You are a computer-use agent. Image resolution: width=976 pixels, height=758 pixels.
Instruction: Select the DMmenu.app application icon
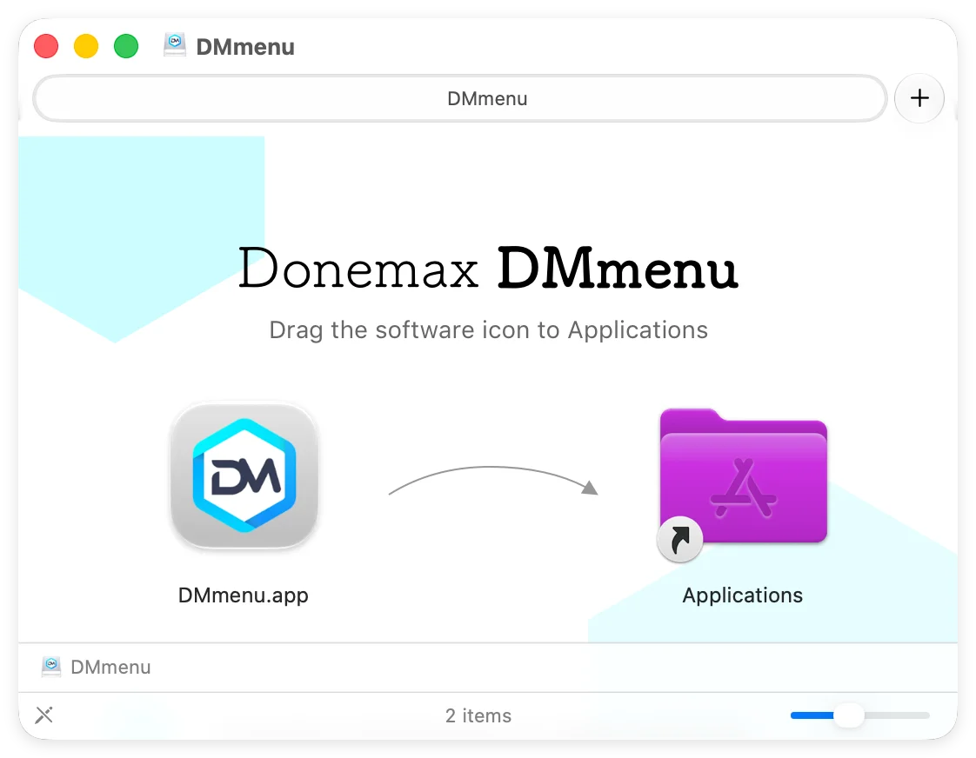click(x=244, y=475)
